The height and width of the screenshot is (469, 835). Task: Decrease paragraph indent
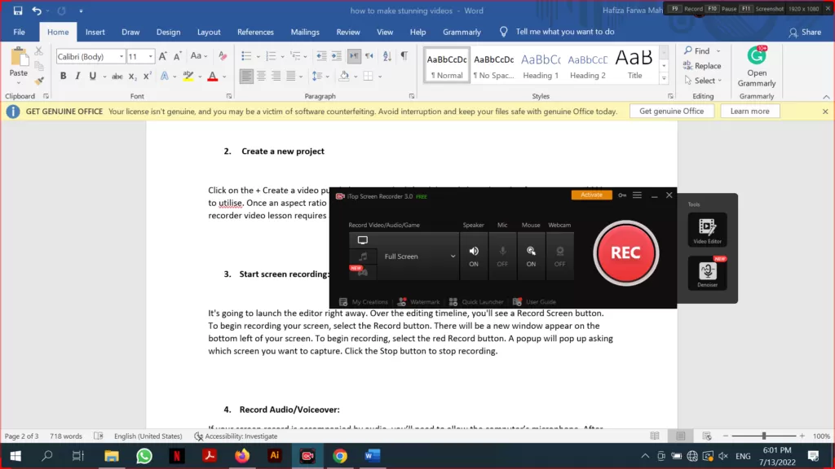[x=321, y=56]
